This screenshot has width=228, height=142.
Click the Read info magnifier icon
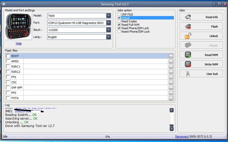(x=188, y=17)
